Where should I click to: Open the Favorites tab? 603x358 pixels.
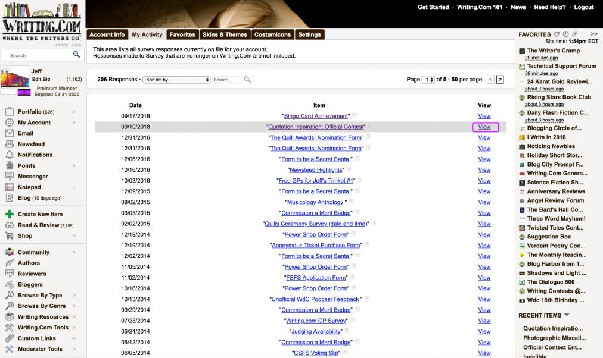pos(182,34)
